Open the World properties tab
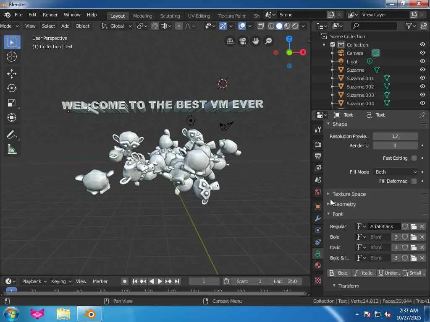 point(318,192)
